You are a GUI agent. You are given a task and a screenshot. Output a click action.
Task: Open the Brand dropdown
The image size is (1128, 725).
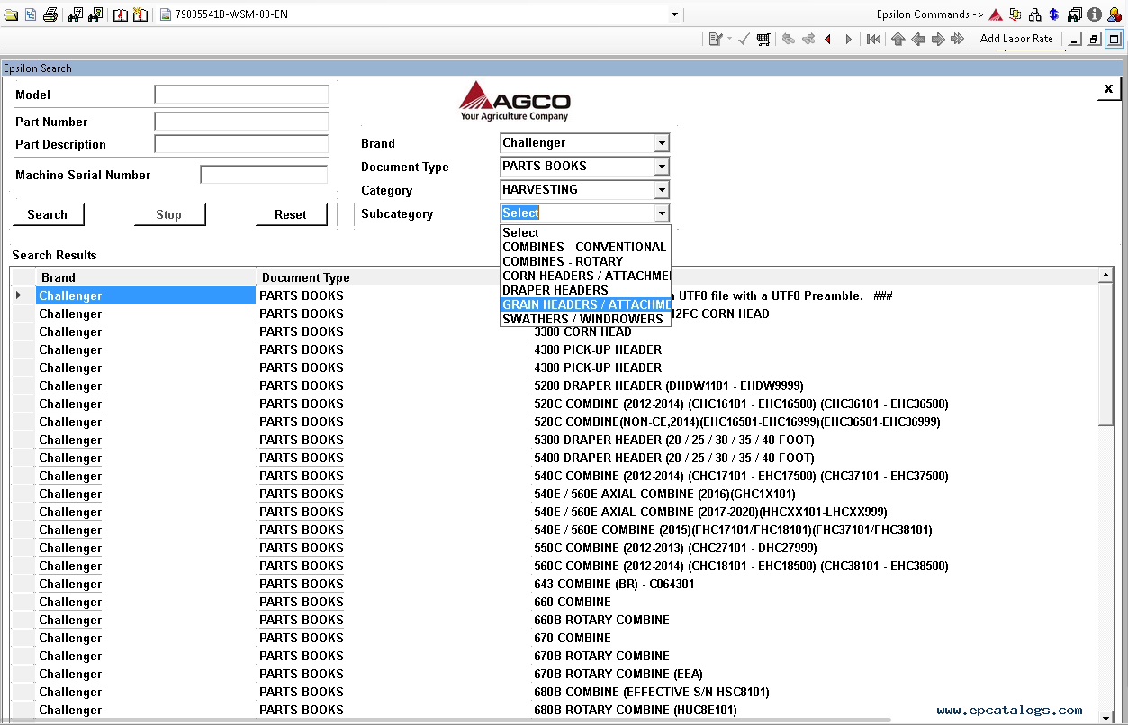[662, 143]
